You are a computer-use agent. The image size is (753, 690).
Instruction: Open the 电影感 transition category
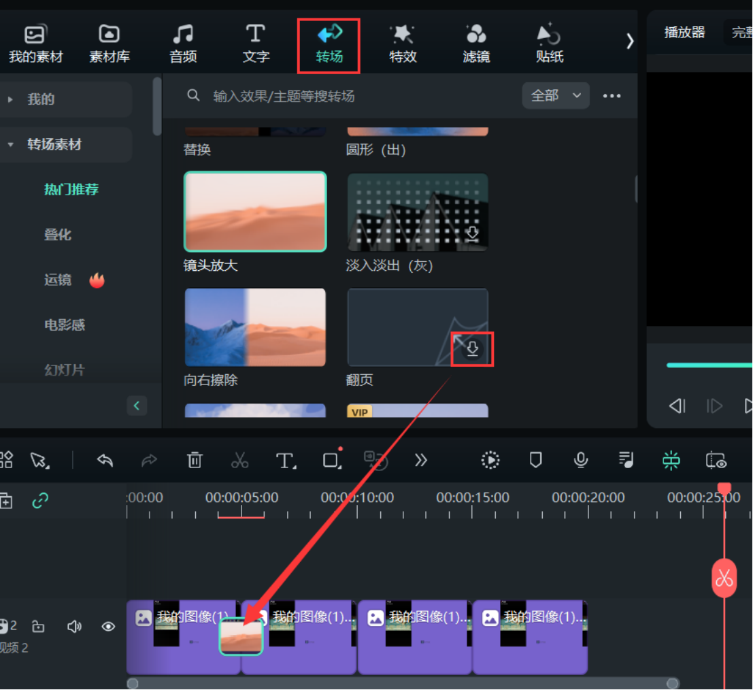tap(65, 325)
